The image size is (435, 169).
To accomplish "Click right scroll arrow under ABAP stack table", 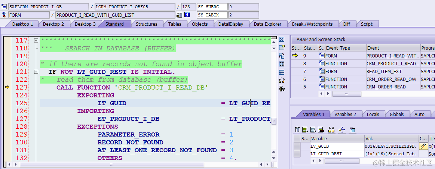I will click(328, 94).
